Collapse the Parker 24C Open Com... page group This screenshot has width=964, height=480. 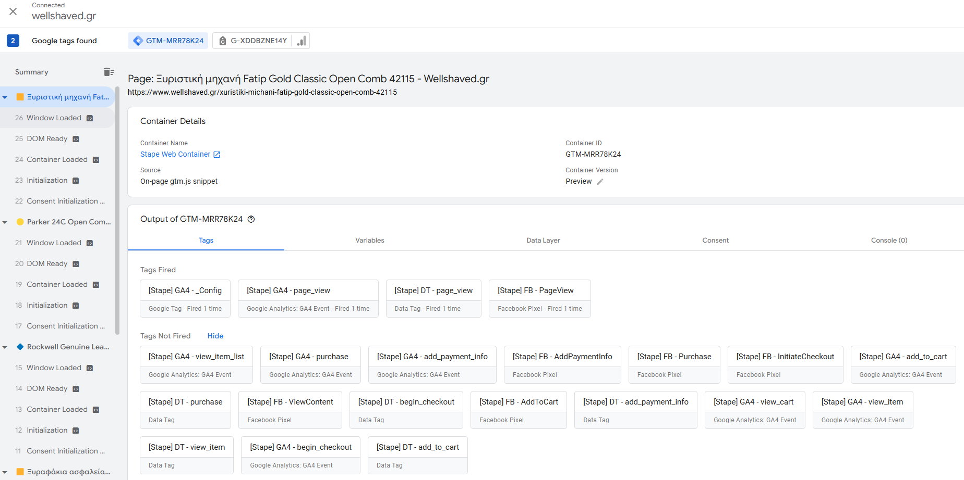coord(5,222)
